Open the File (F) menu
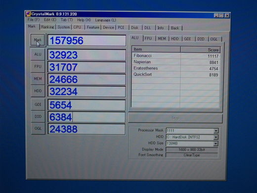 [34, 20]
